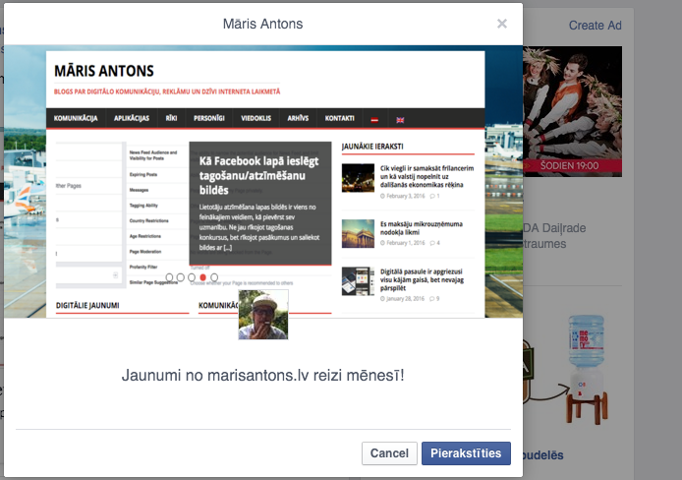Click the DIGITĀLIE JAUNUMI heading
The width and height of the screenshot is (682, 480).
tap(87, 306)
